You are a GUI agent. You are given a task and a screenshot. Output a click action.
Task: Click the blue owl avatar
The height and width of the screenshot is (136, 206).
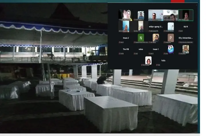[171, 49]
